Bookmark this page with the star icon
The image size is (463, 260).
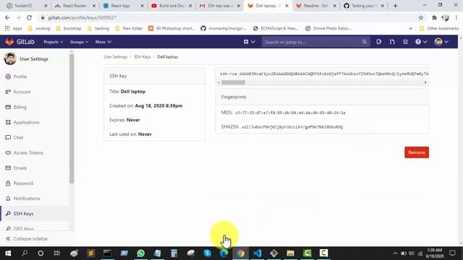[x=421, y=17]
